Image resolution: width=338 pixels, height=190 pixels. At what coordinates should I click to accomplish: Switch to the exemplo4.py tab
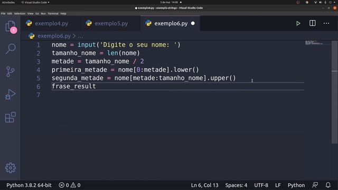[51, 23]
